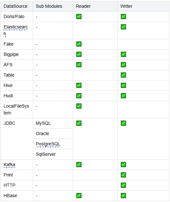Image resolution: width=170 pixels, height=202 pixels.
Task: Click the Bigpipe Writer green checkmark
Action: (123, 54)
